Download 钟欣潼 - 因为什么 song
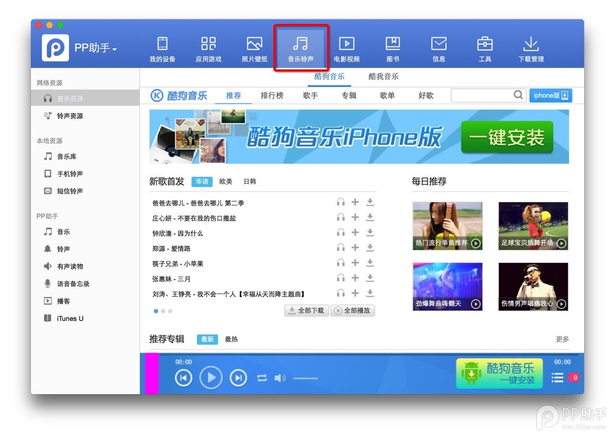This screenshot has width=615, height=437. click(x=370, y=232)
